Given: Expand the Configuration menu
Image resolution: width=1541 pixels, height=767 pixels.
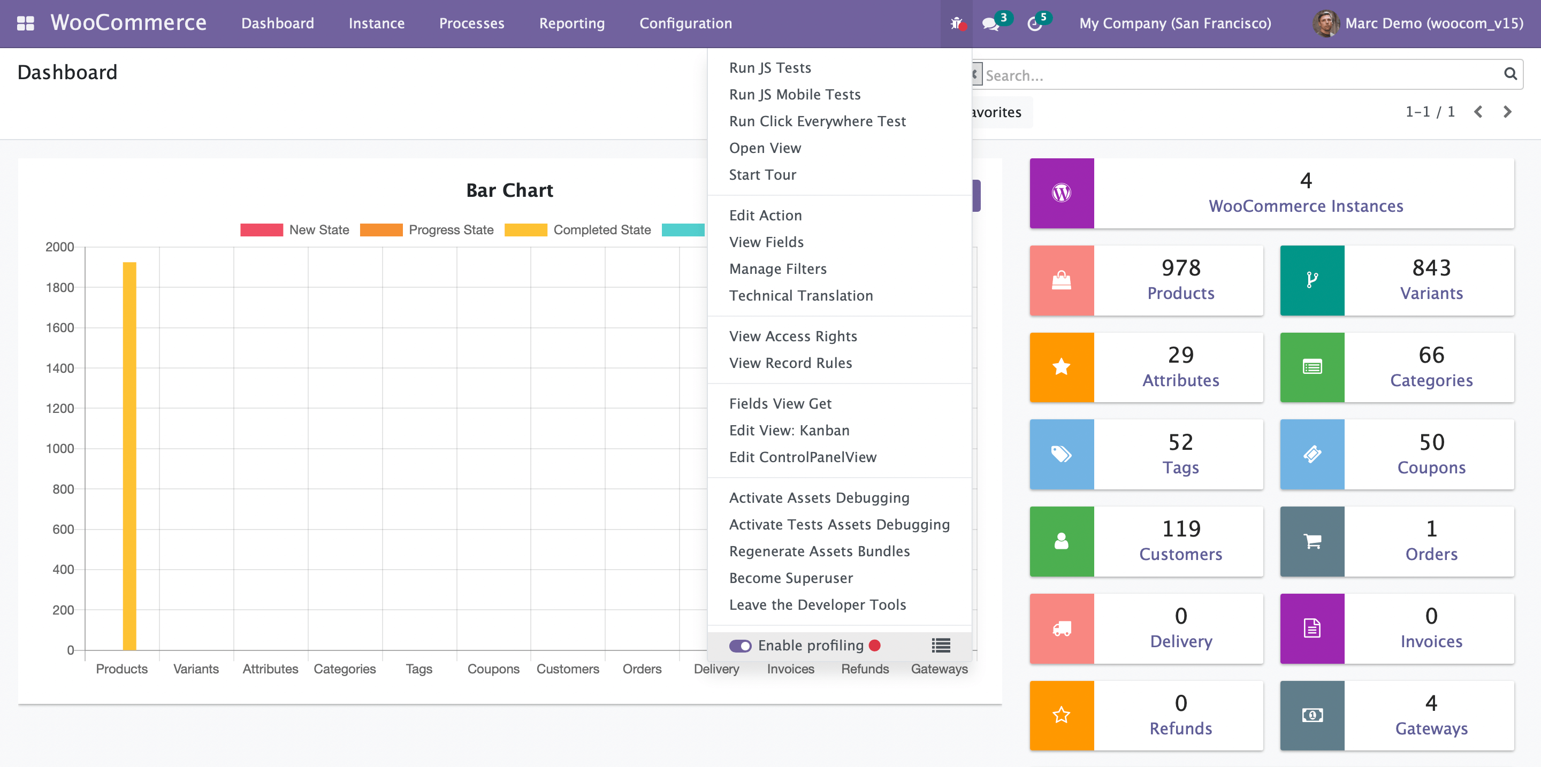Looking at the screenshot, I should point(685,24).
